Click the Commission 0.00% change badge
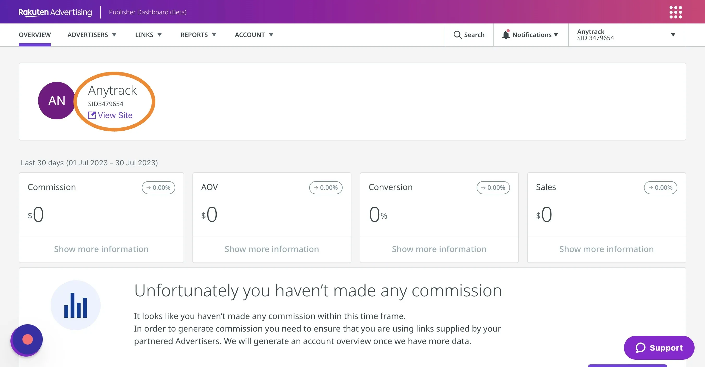The width and height of the screenshot is (705, 367). 159,187
